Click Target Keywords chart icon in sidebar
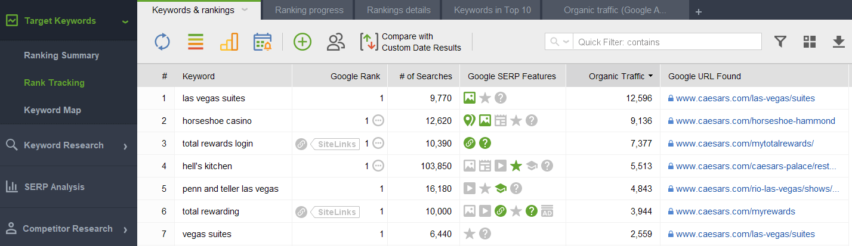The image size is (852, 246). (12, 21)
